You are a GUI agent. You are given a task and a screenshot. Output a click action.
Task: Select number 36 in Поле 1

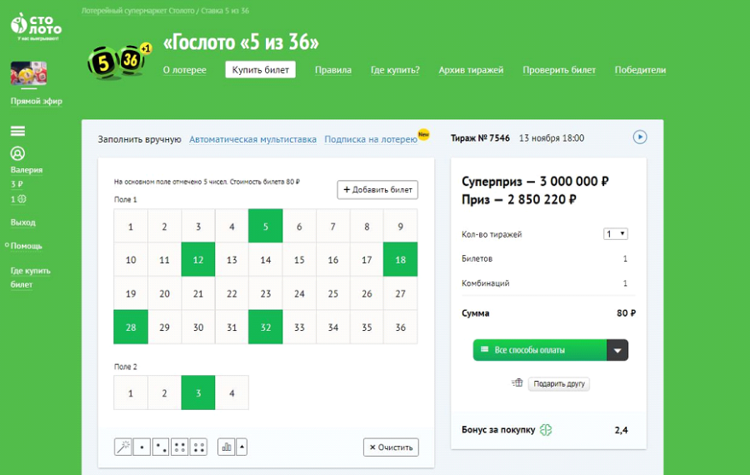click(400, 327)
